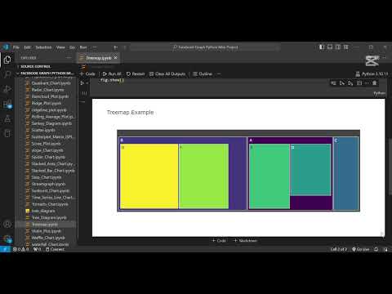Viewport: 392px width, 294px height.
Task: Open the Extensions view
Action: point(7,104)
